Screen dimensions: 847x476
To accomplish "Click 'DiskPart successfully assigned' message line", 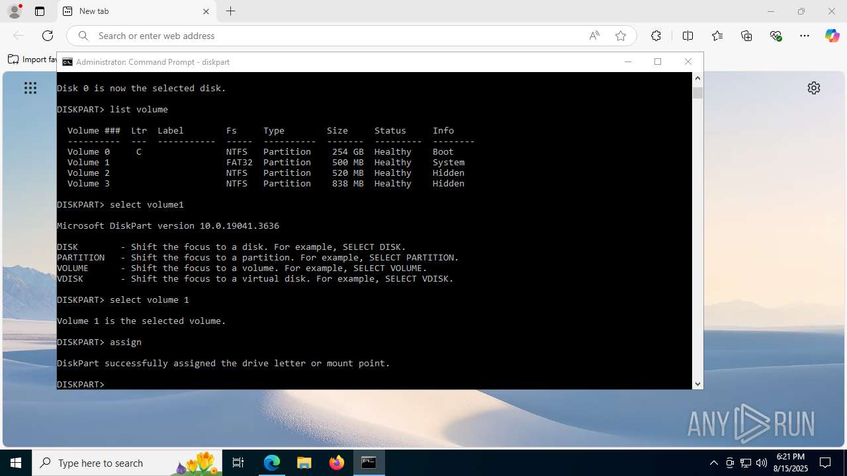I will [224, 363].
